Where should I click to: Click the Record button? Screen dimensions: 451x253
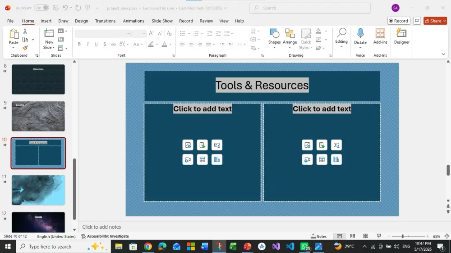point(398,21)
